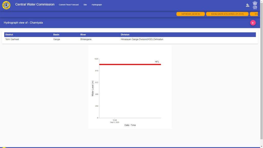Click the HFL label on the hydrograph
263x148 pixels.
157,62
